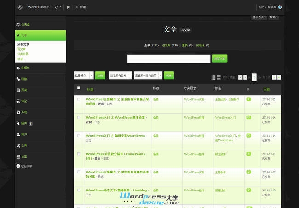The width and height of the screenshot is (299, 208).
Task: Check the 主题的基本模板及常用函数 post row
Action: 79,99
